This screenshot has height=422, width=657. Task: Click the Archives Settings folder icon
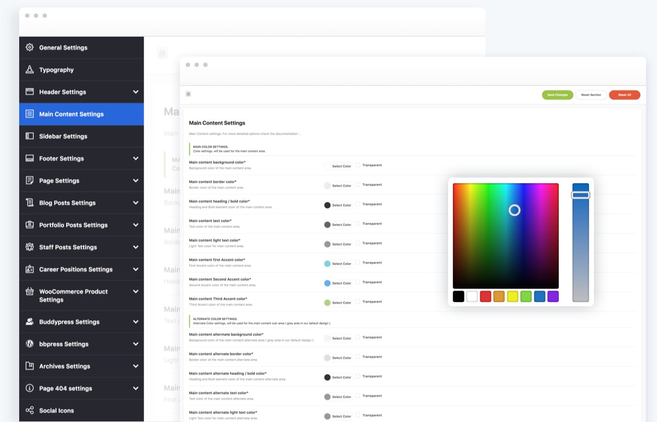tap(30, 366)
